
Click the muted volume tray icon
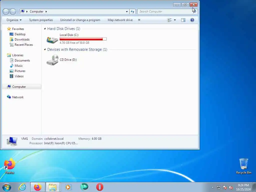coord(231,187)
